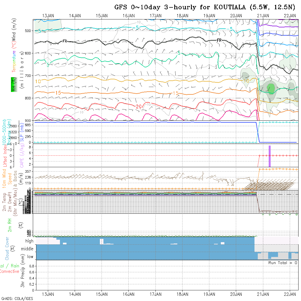Click the Run Total = 0 text
Image resolution: width=301 pixels, height=301 pixels.
click(x=283, y=263)
